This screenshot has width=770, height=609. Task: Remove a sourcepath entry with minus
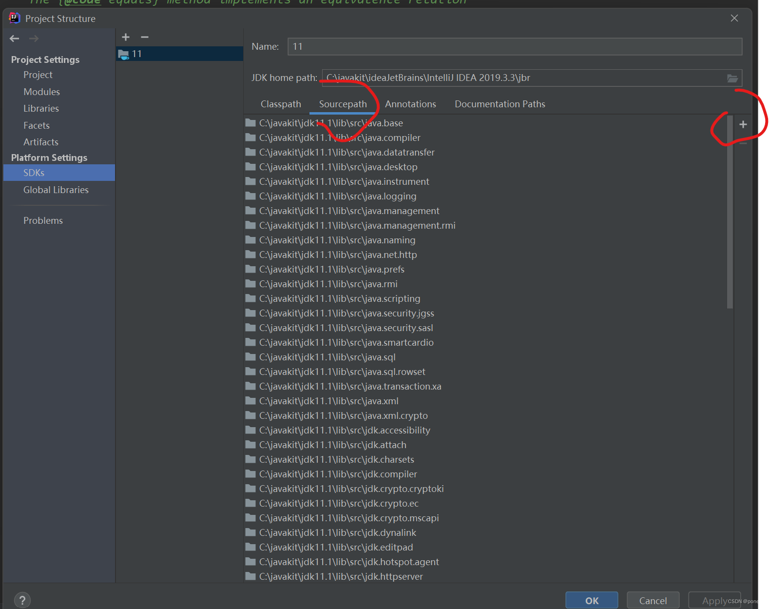tap(743, 143)
